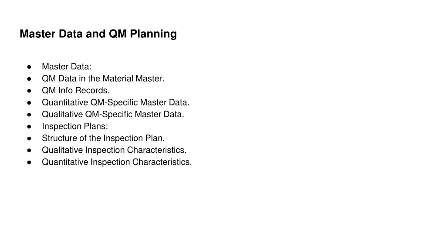Click bullet beside 'Qualitative Inspection Characteristics.'

click(29, 150)
